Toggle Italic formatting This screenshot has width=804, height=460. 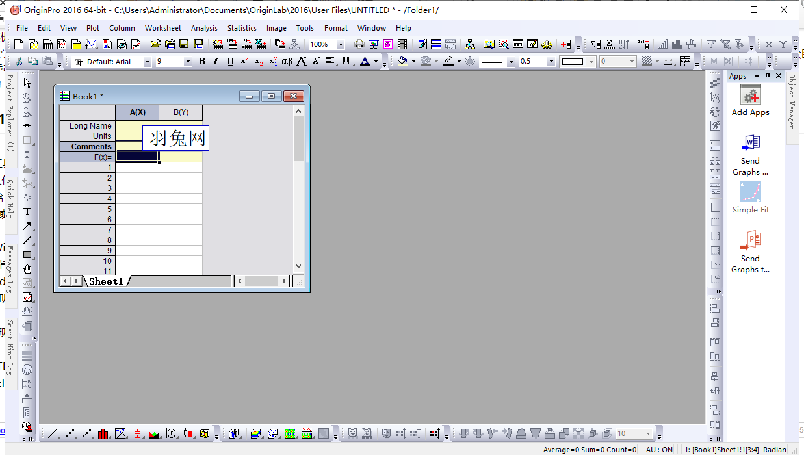tap(216, 61)
